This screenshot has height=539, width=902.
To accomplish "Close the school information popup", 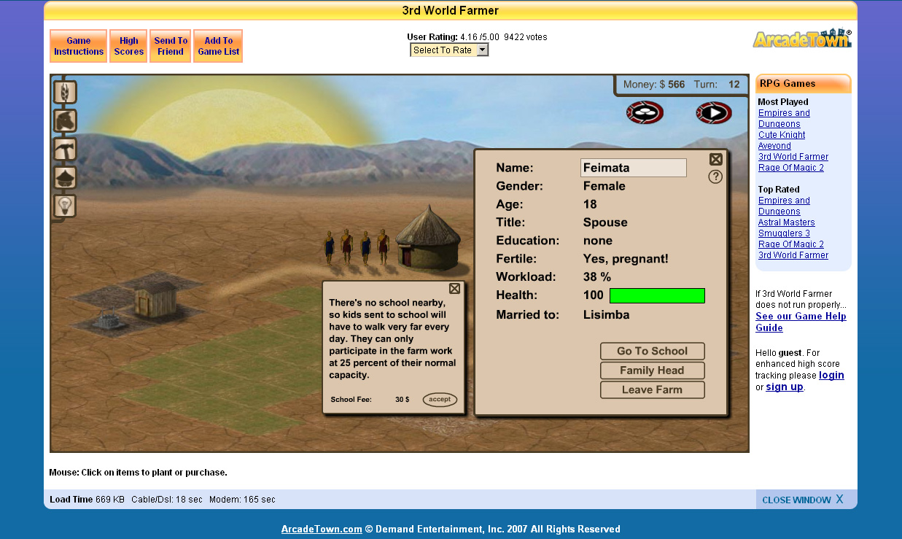I will click(454, 288).
